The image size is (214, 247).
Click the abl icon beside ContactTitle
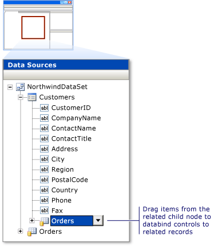pyautogui.click(x=44, y=139)
